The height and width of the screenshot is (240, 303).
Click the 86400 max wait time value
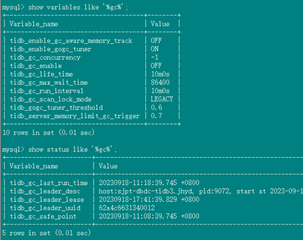(160, 82)
